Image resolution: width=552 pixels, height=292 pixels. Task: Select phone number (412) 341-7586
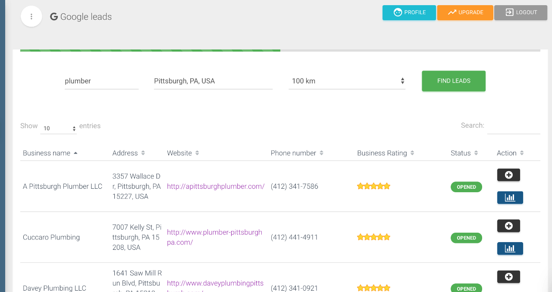[295, 186]
